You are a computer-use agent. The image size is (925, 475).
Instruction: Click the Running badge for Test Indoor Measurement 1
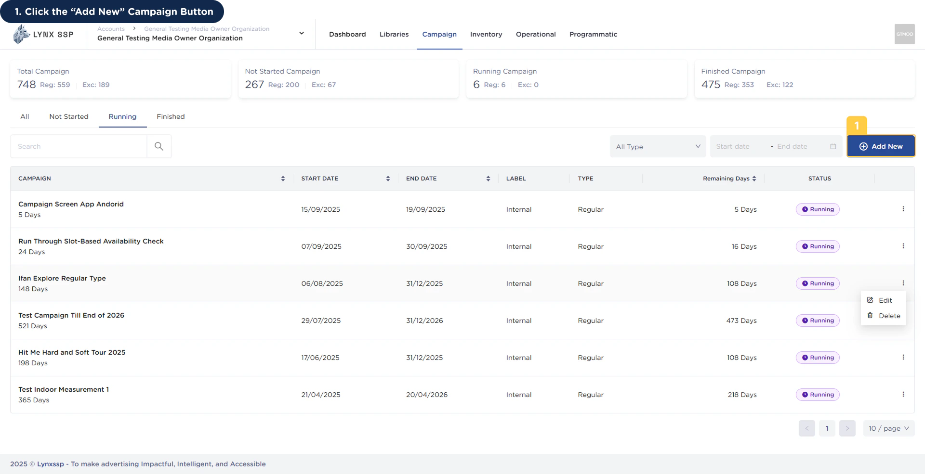click(818, 395)
